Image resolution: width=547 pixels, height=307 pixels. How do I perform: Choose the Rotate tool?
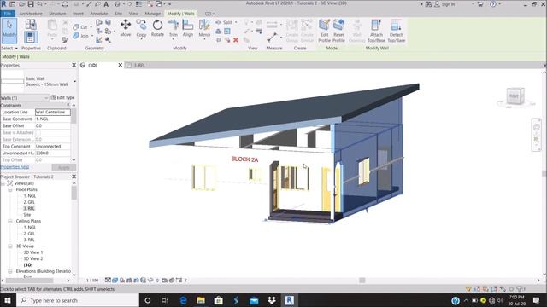tap(157, 28)
